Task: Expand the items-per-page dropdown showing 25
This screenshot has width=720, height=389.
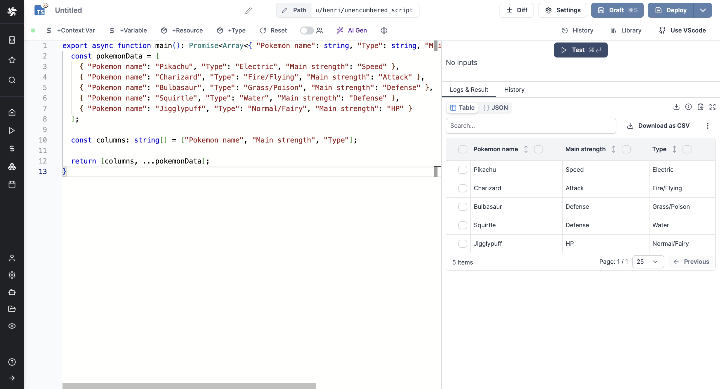Action: (647, 261)
